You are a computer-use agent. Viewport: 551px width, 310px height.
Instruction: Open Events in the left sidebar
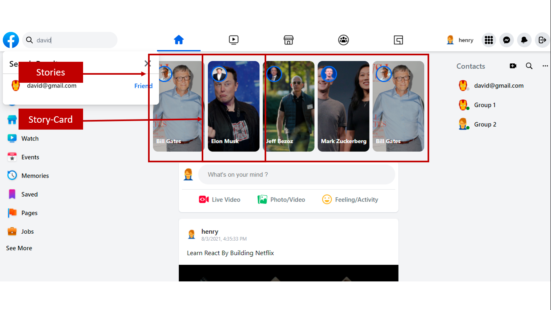tap(30, 157)
